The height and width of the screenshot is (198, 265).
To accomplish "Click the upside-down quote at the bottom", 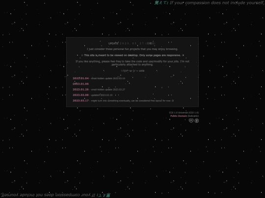I will 55,195.
